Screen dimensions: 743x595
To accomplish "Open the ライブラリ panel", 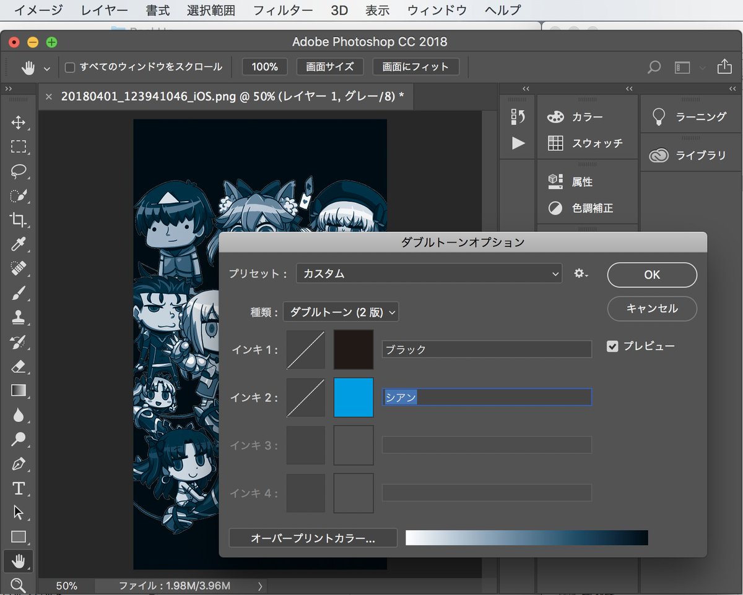I will (689, 155).
